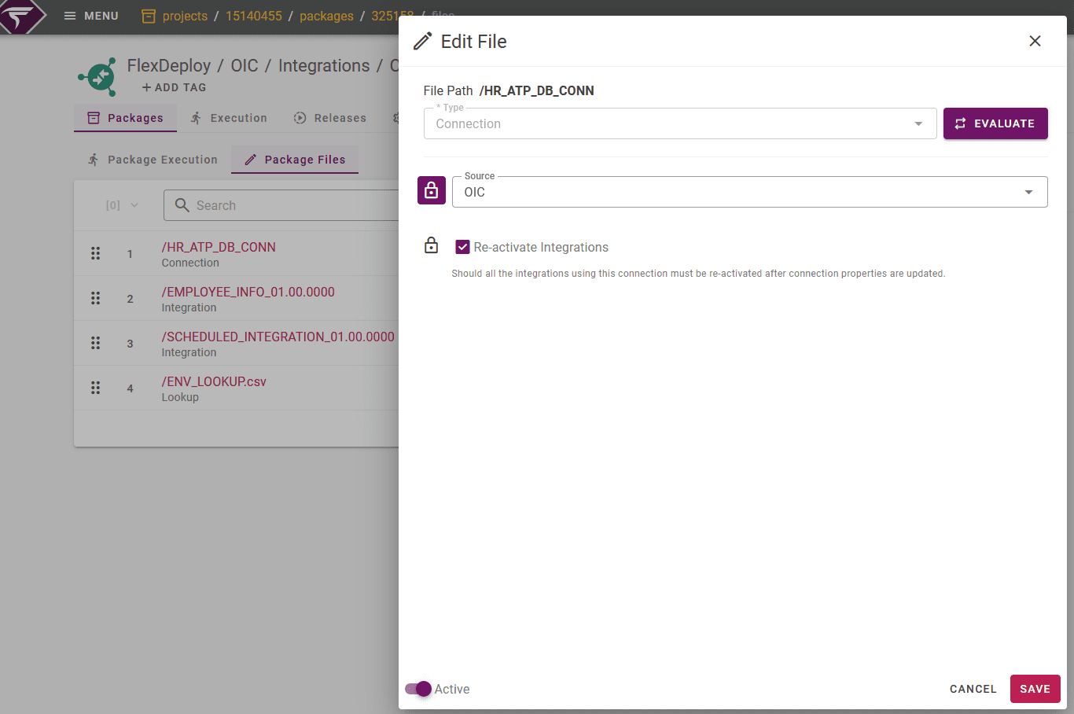Open the Type dropdown showing Connection

[x=918, y=123]
